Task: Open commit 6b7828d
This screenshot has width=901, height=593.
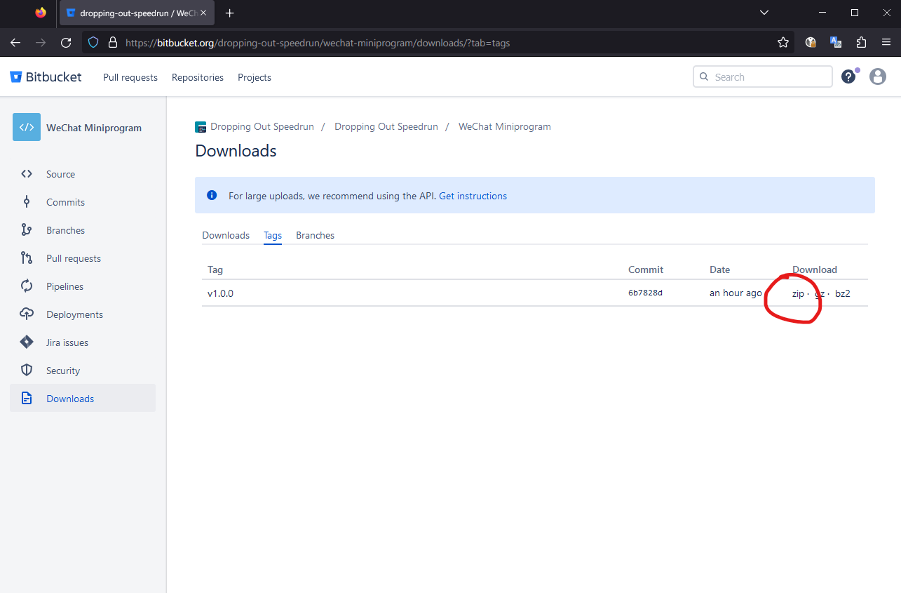Action: 645,293
